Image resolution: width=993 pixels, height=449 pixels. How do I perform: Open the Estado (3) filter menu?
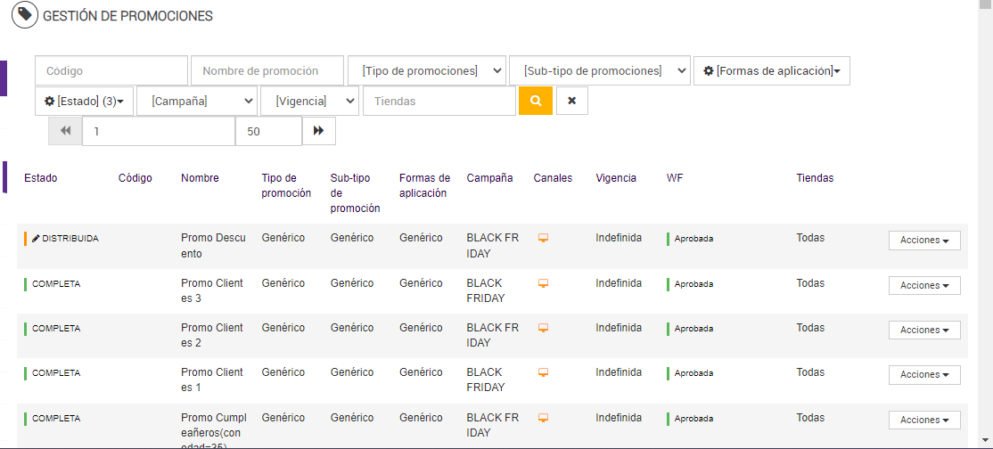[84, 101]
